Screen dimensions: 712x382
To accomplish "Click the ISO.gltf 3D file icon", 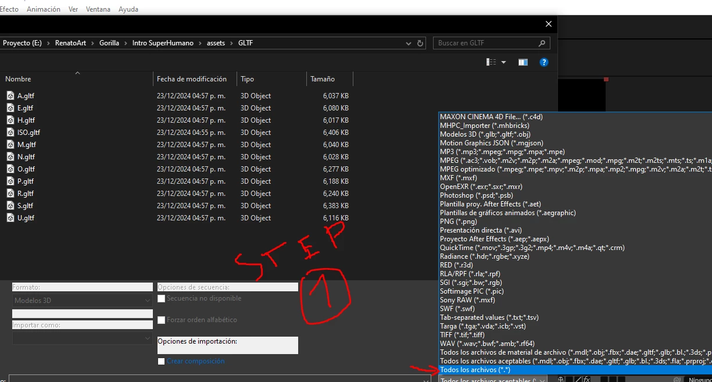I will click(x=10, y=133).
